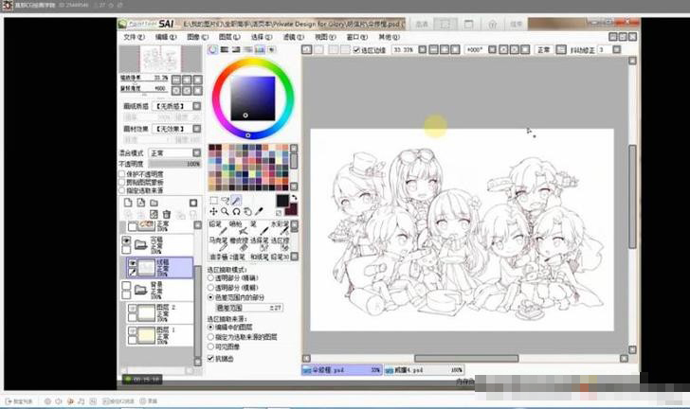Select the rotate view tool
This screenshot has height=409, width=690.
click(x=236, y=211)
